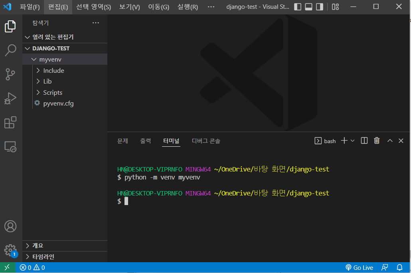Image resolution: width=411 pixels, height=273 pixels.
Task: Collapse the myvenv folder
Action: coord(65,59)
